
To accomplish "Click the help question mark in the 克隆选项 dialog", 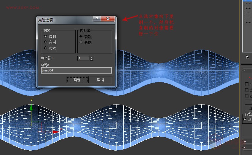I will [x=97, y=19].
